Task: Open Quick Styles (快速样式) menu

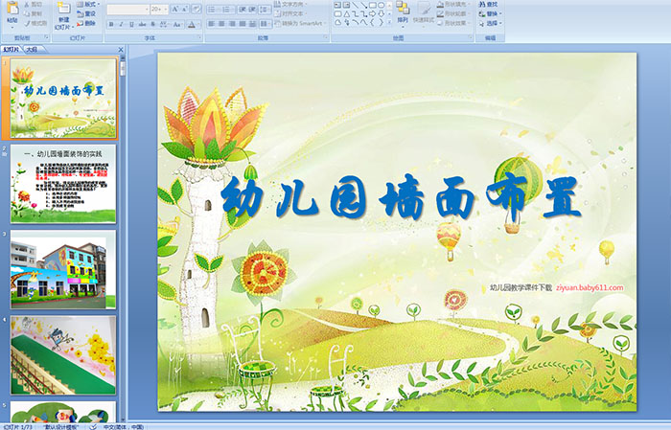Action: coord(424,12)
